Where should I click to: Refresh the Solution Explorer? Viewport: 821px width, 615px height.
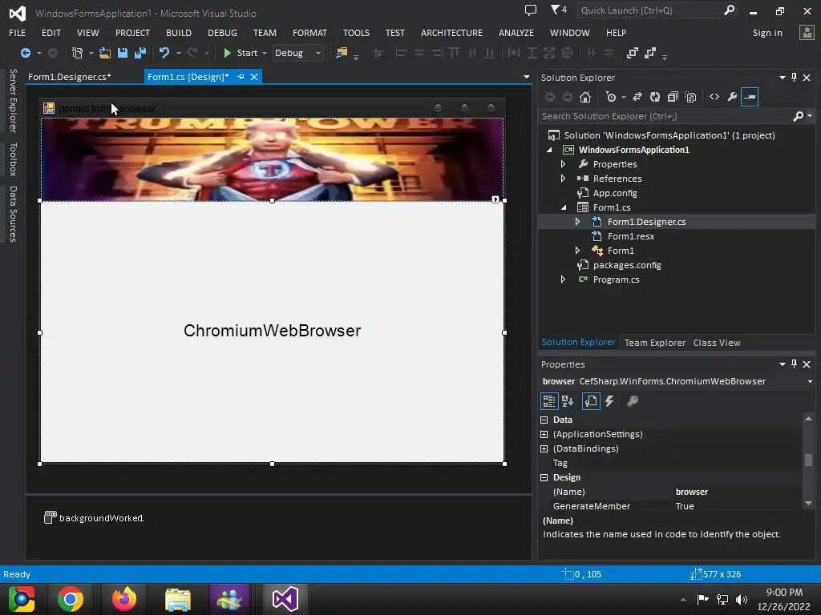pos(655,97)
